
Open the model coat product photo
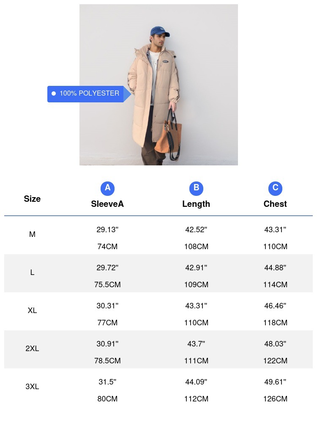coord(158,85)
